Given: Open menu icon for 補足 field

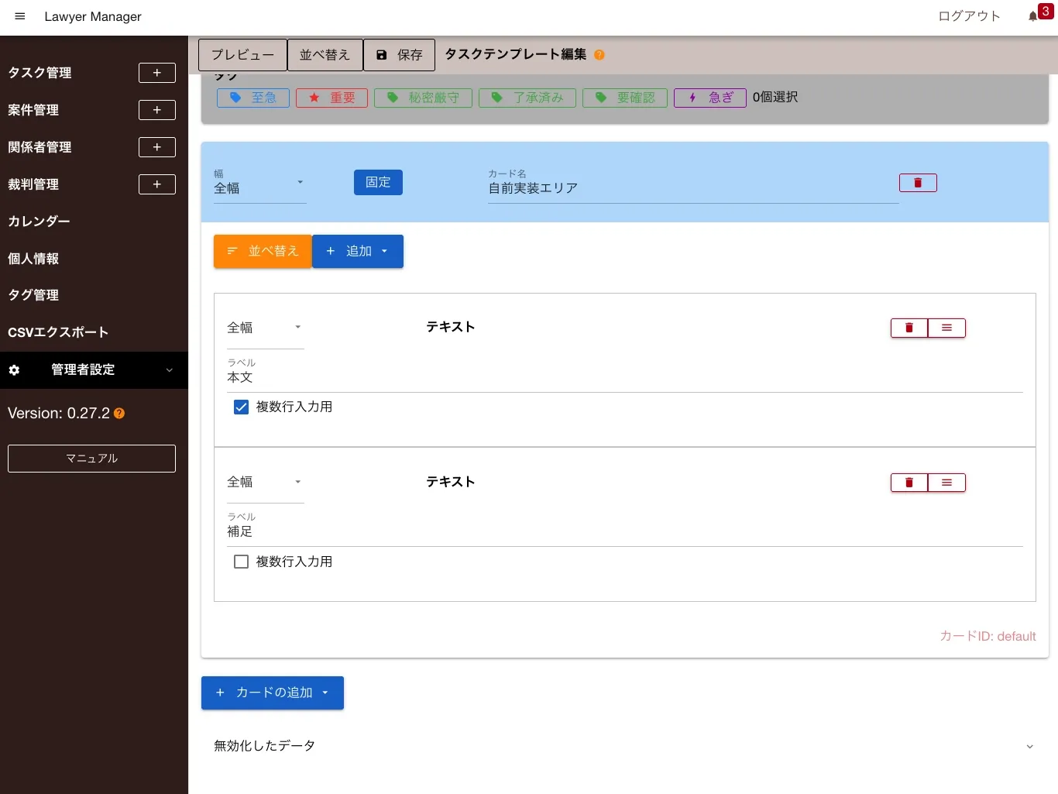Looking at the screenshot, I should (x=946, y=483).
